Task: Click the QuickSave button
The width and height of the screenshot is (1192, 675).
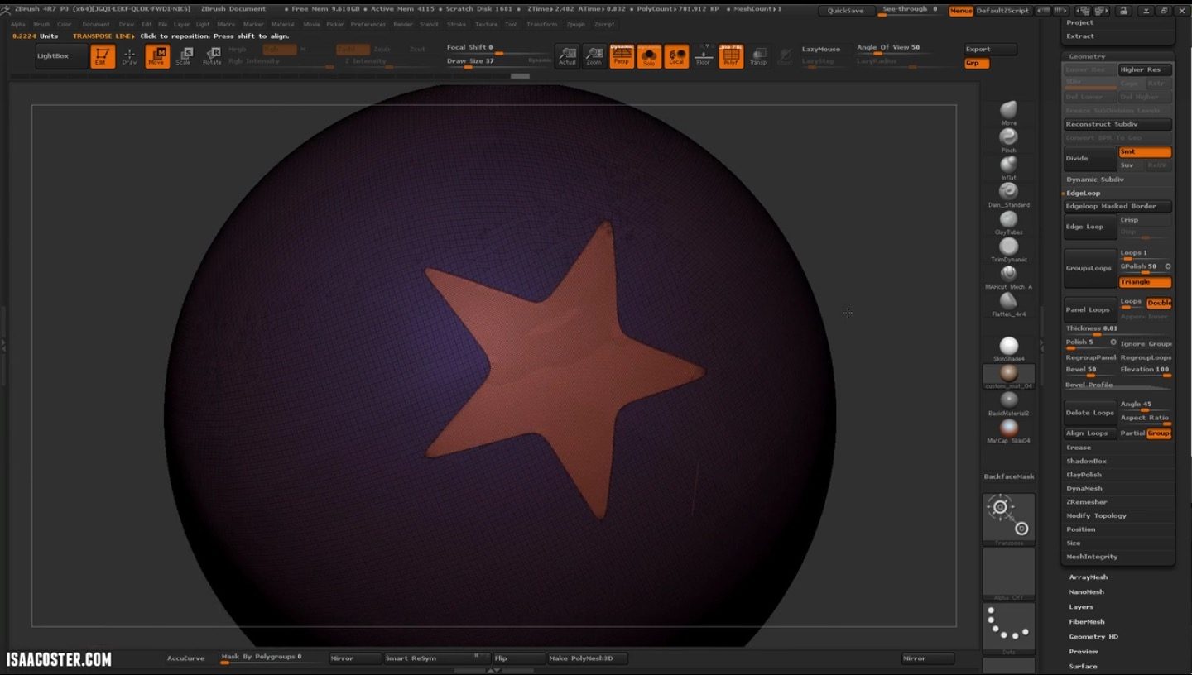Action: point(845,11)
